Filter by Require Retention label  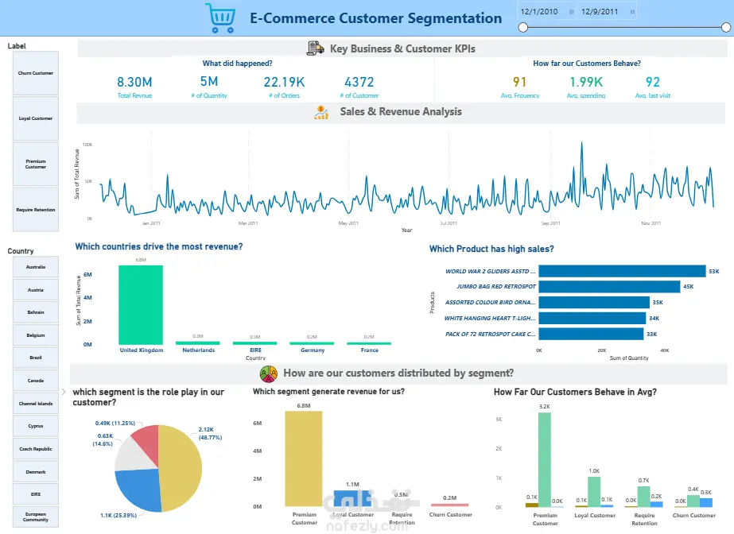point(36,210)
